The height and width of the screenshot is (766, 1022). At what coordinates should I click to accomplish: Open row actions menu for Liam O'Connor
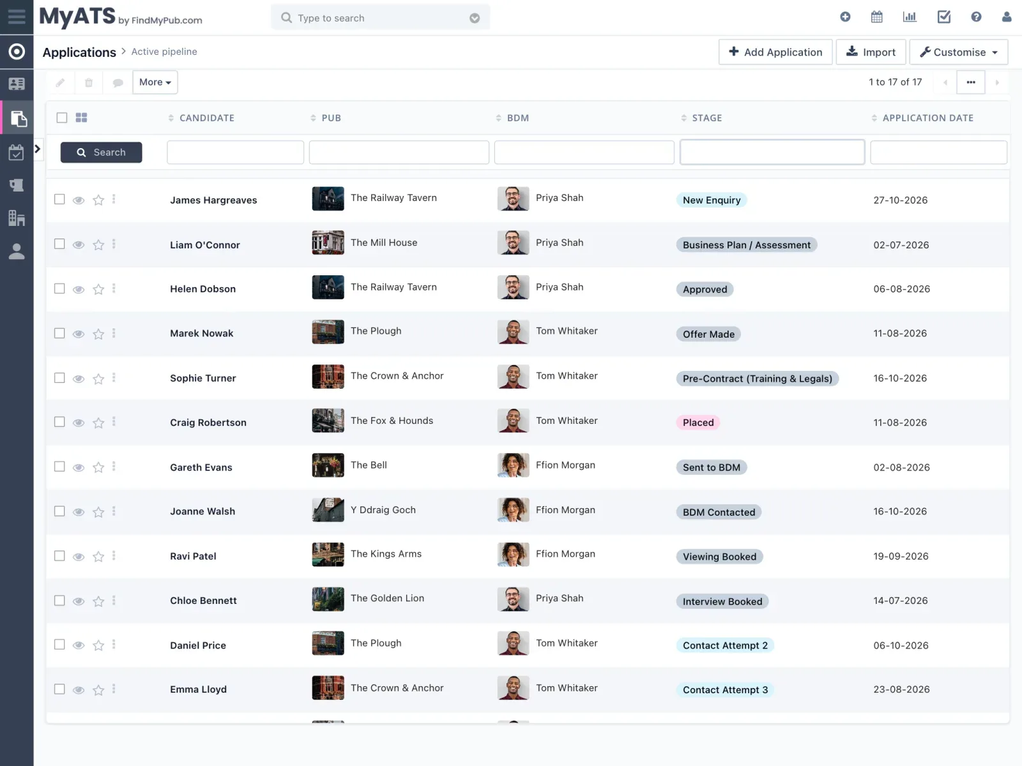tap(114, 244)
